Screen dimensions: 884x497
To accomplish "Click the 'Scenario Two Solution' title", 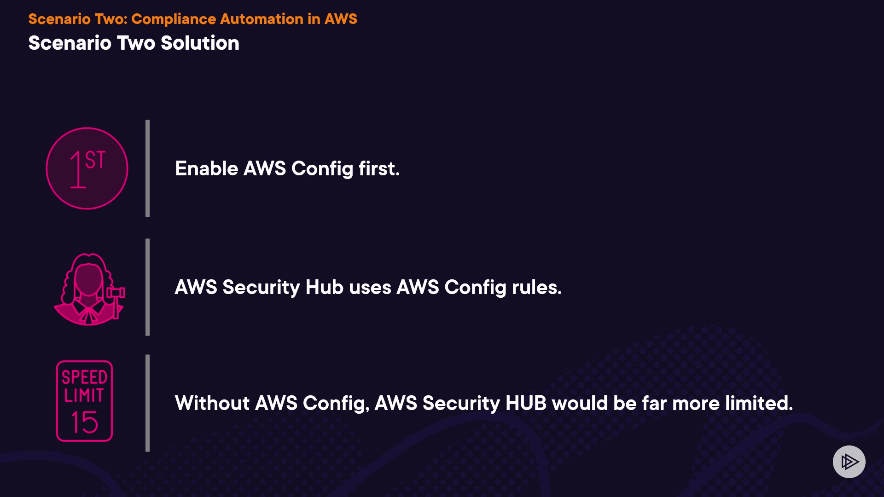I will (134, 43).
